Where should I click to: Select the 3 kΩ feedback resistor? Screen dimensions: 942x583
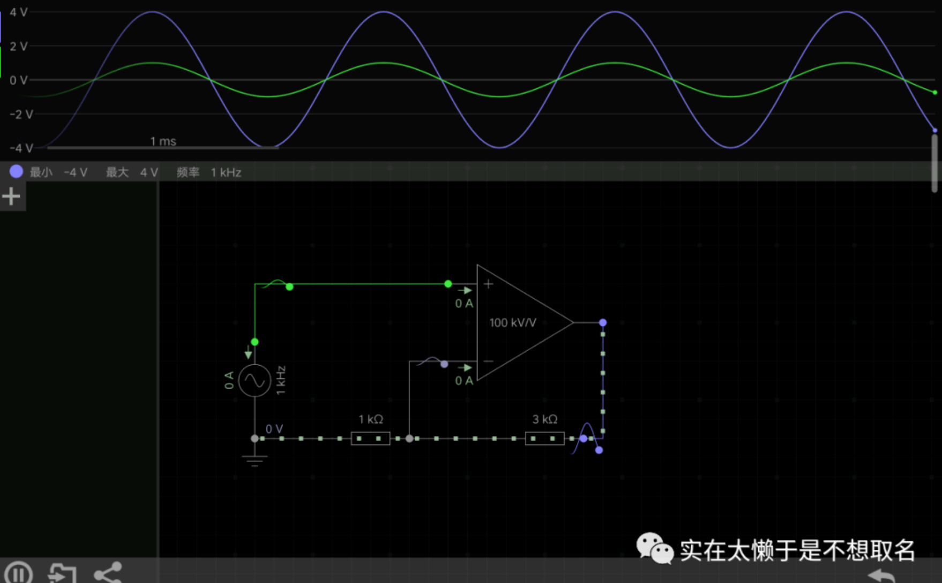pyautogui.click(x=544, y=438)
